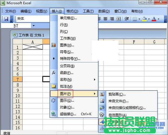Viewport: 168px width, 135px height.
Task: Click the fx icon beside 函数(F)
Action: (x=54, y=73)
